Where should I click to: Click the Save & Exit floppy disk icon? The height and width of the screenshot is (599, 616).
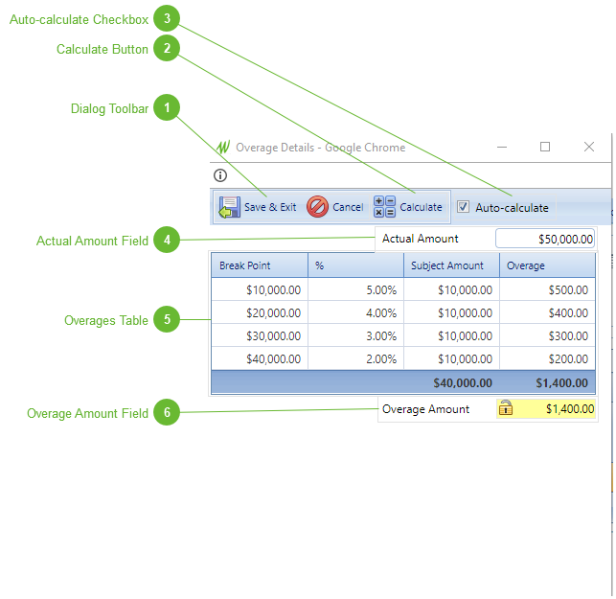coord(229,207)
